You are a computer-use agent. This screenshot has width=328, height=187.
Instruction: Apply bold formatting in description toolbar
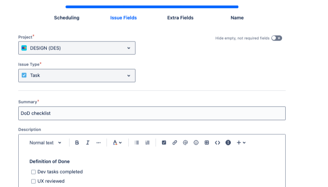click(x=77, y=143)
